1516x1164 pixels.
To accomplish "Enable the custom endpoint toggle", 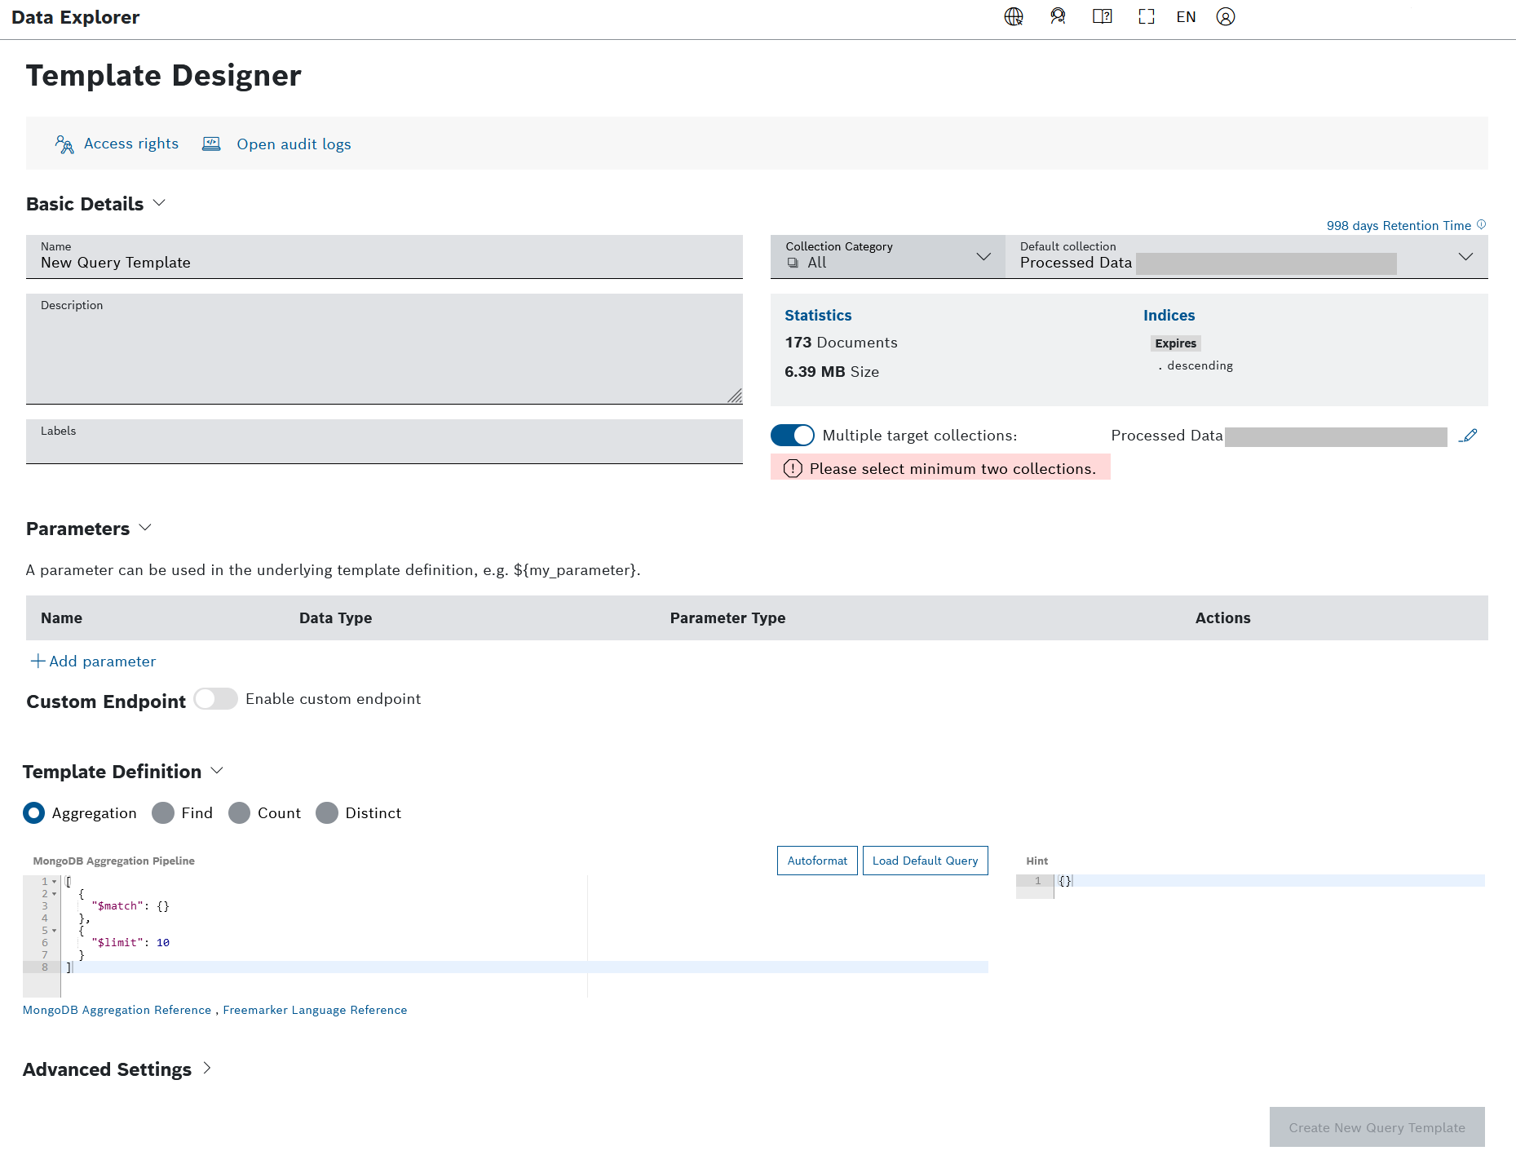I will pos(215,699).
